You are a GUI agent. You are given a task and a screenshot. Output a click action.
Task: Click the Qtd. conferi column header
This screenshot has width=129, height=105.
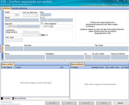pyautogui.click(x=110, y=67)
